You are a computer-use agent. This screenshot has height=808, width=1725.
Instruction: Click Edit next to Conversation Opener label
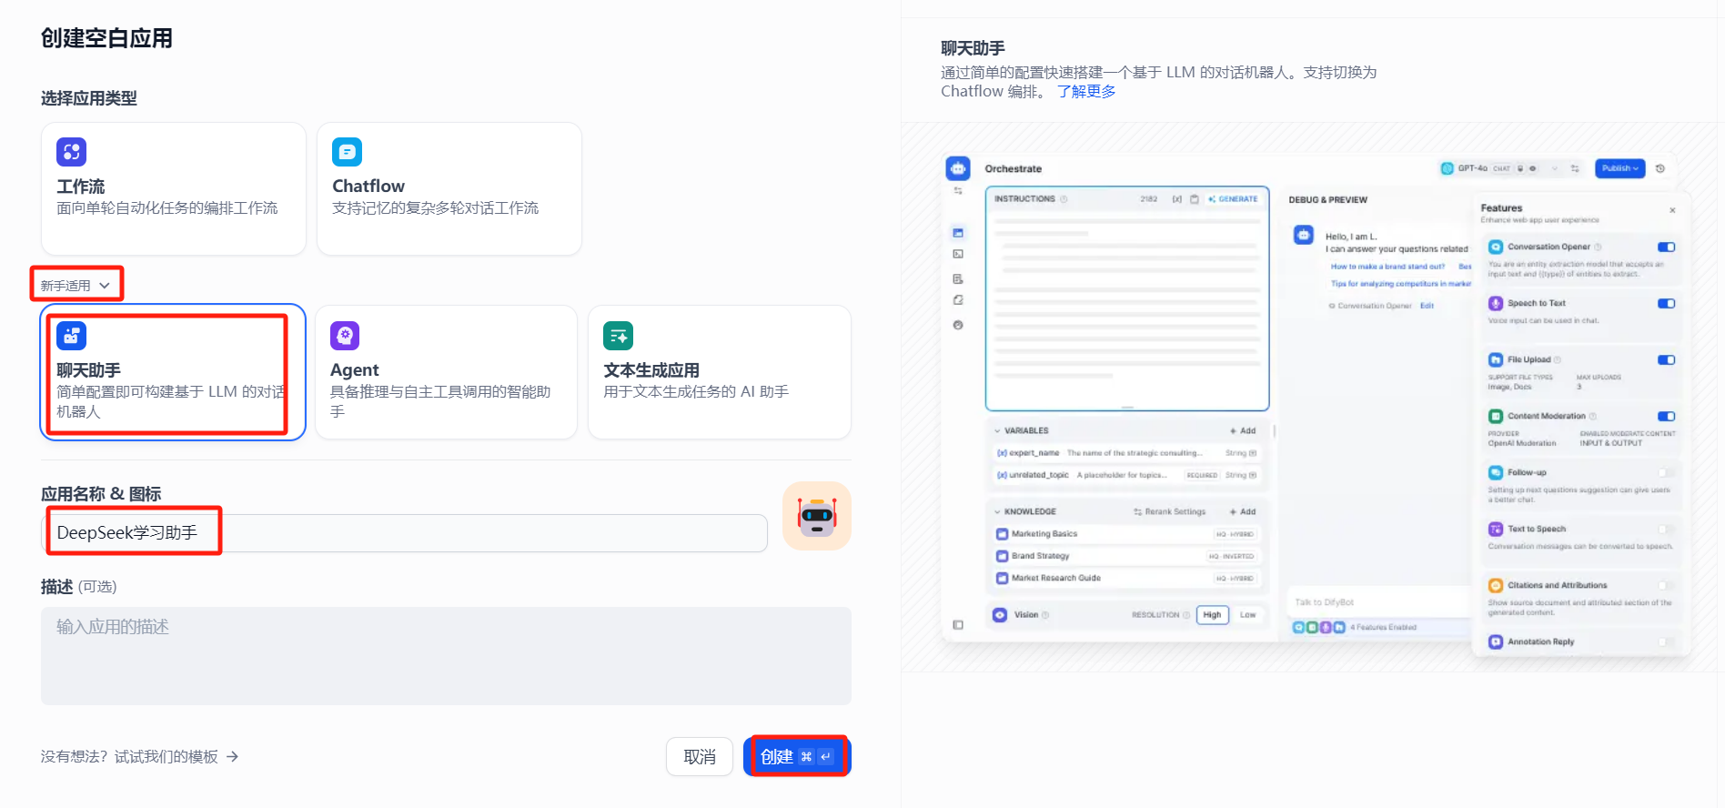(x=1427, y=306)
